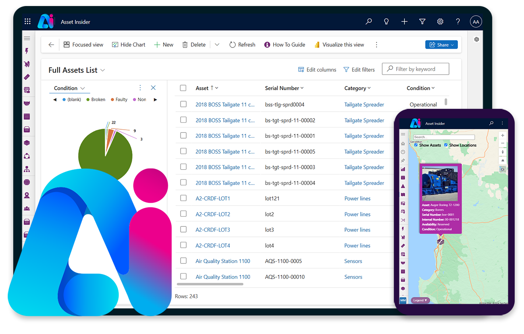Close the chart pane with the X
The width and height of the screenshot is (524, 334).
[153, 88]
